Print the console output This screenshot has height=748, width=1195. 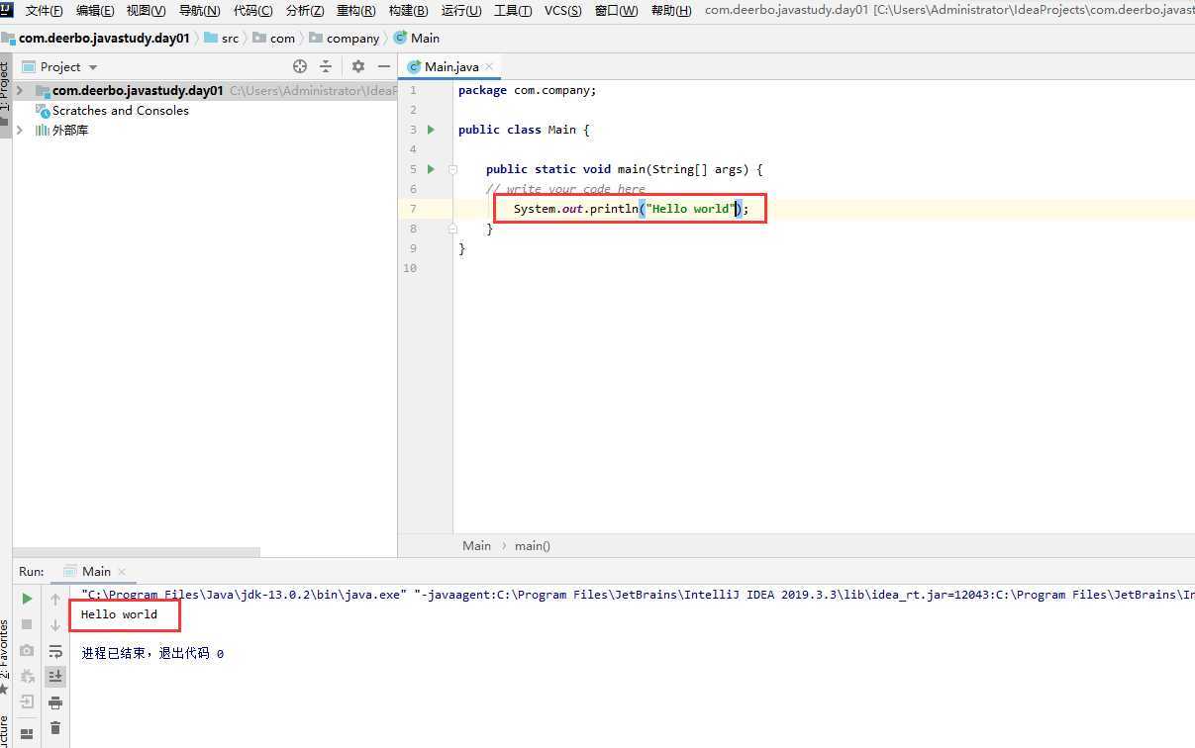[x=55, y=702]
